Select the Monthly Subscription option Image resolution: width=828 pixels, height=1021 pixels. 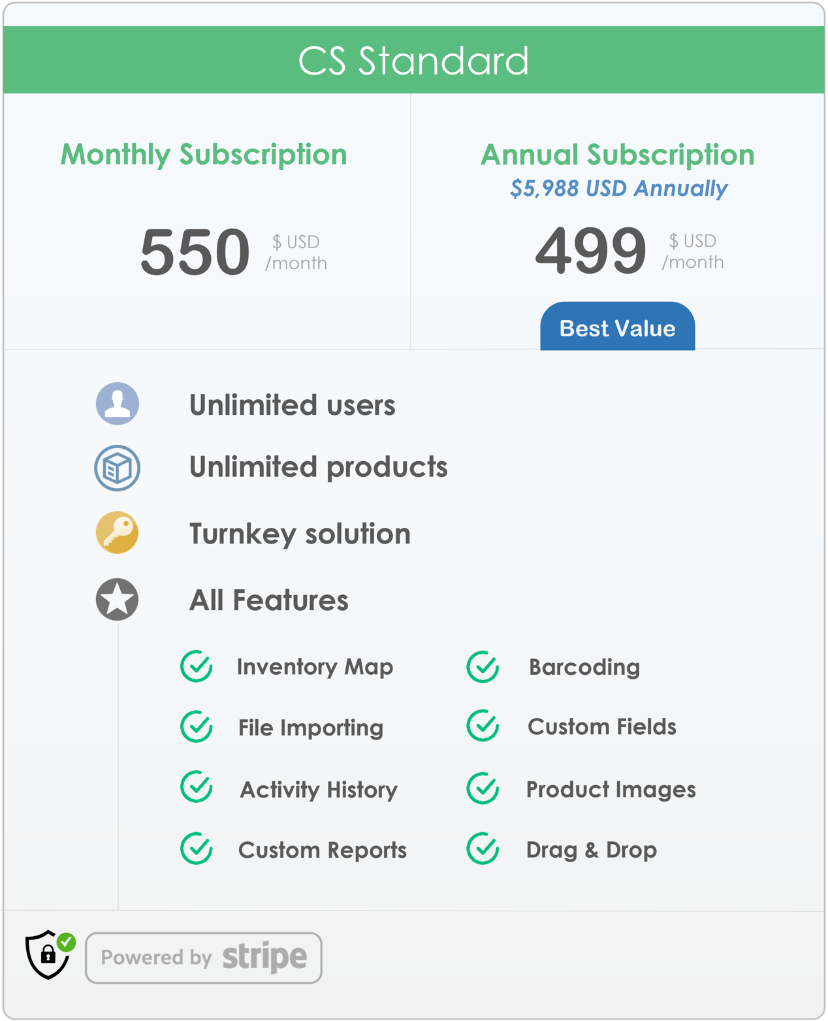coord(203,155)
